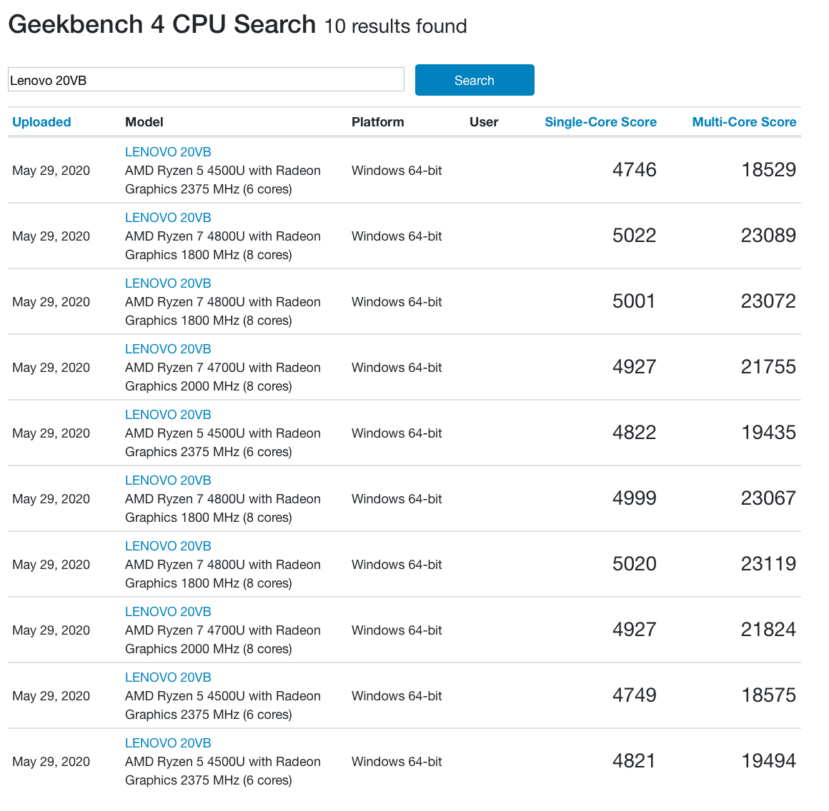Open the LENOVO 20VB result scoring 18575 multi-core
The height and width of the screenshot is (811, 829).
tap(168, 677)
